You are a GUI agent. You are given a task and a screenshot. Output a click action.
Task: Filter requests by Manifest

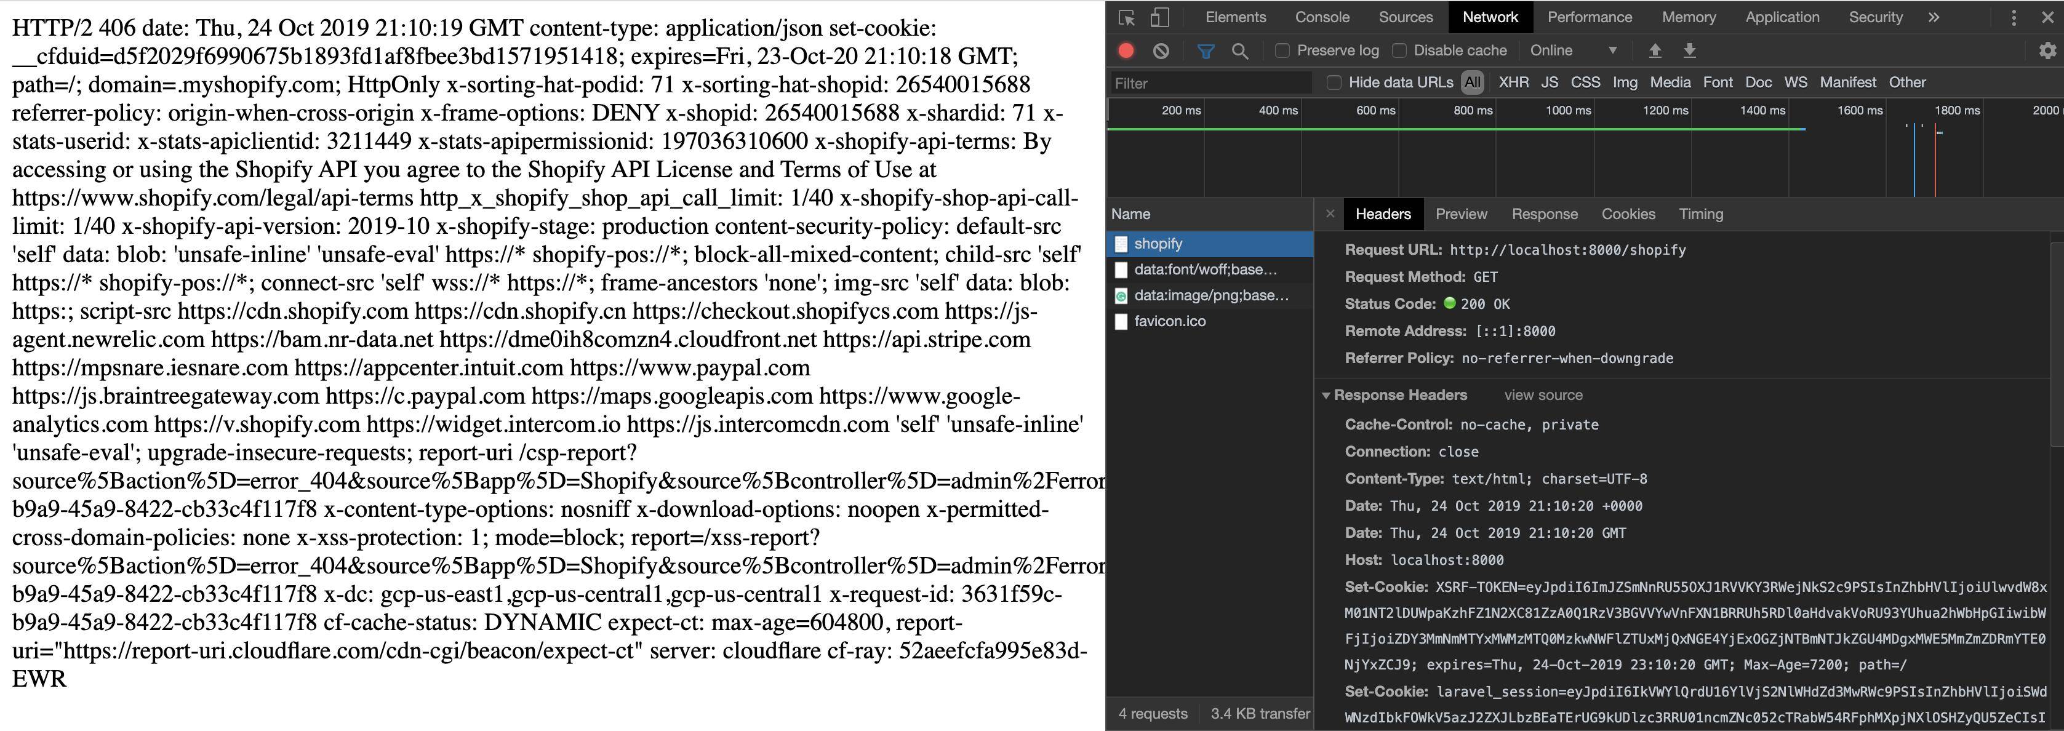pyautogui.click(x=1847, y=82)
